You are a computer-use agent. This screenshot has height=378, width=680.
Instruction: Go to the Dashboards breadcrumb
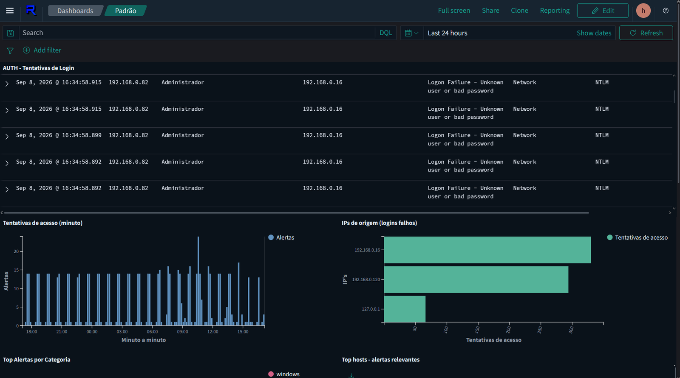coord(75,11)
